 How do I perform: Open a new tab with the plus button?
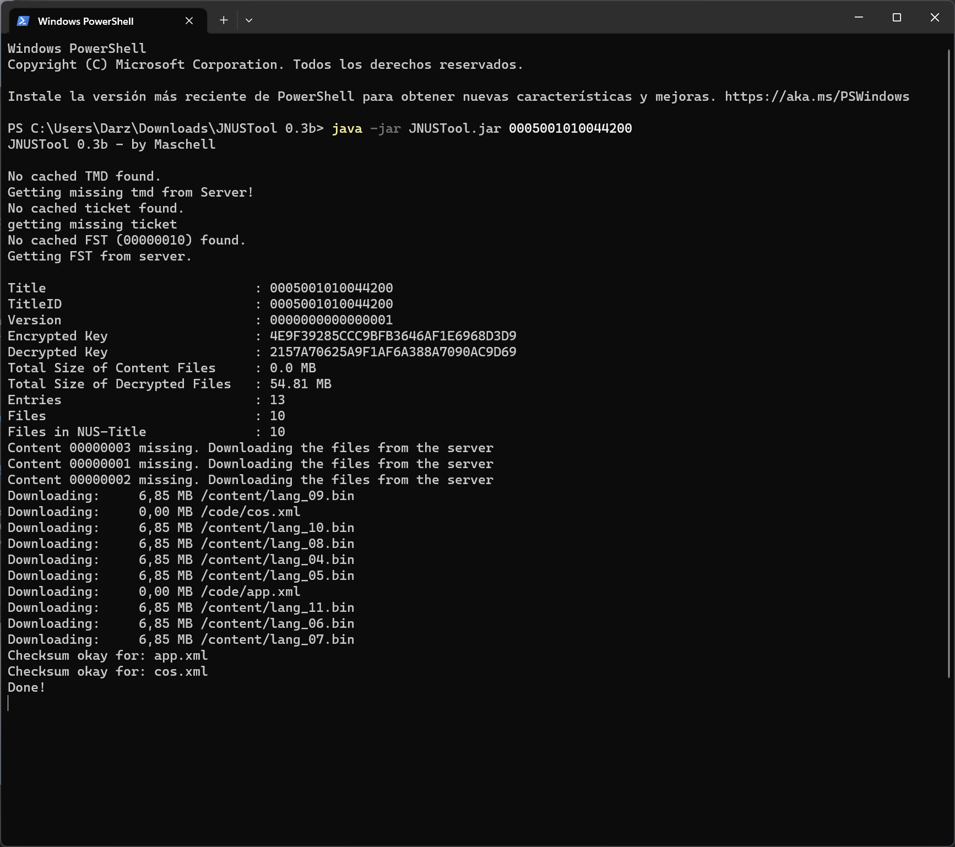[224, 20]
